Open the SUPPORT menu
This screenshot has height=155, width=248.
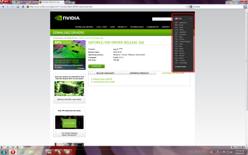pos(165,27)
